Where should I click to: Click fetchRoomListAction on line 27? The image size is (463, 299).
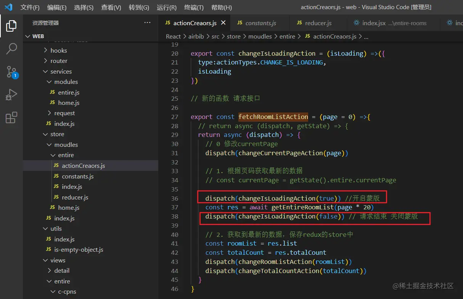point(273,117)
